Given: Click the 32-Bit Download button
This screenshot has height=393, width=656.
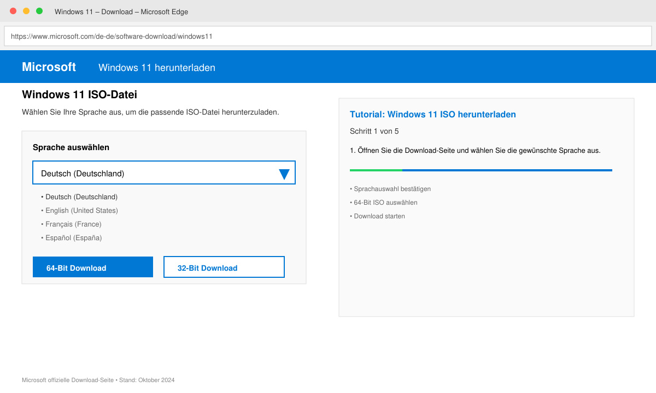Looking at the screenshot, I should coord(224,267).
